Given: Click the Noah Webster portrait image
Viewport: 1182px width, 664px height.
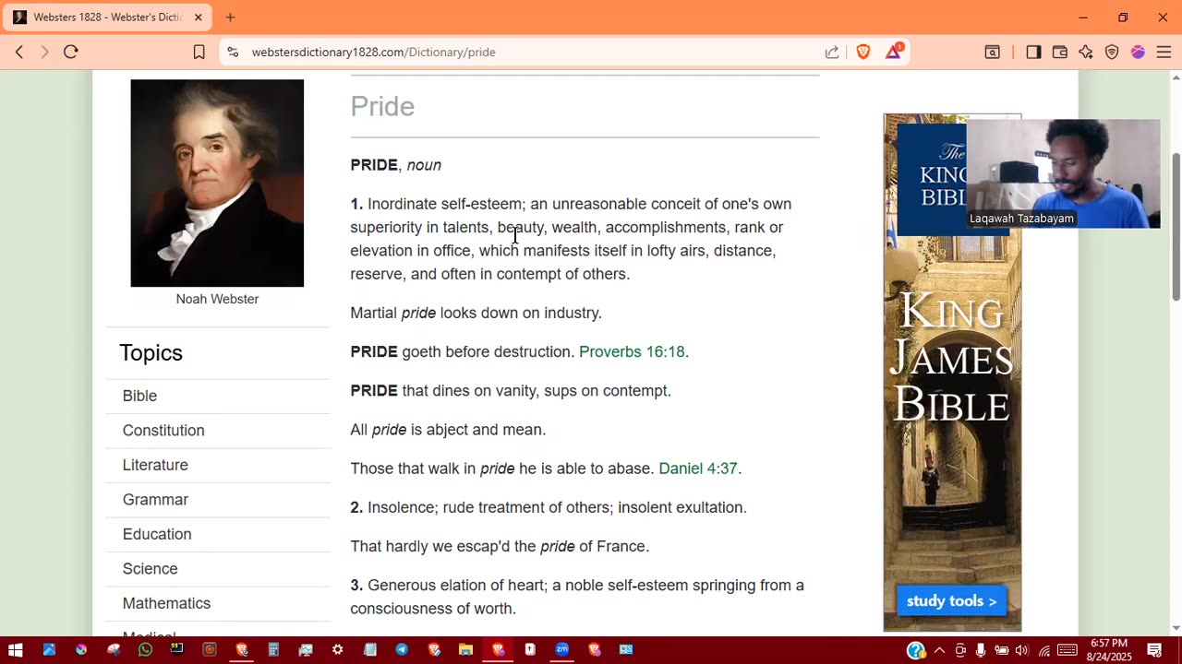Looking at the screenshot, I should (217, 183).
